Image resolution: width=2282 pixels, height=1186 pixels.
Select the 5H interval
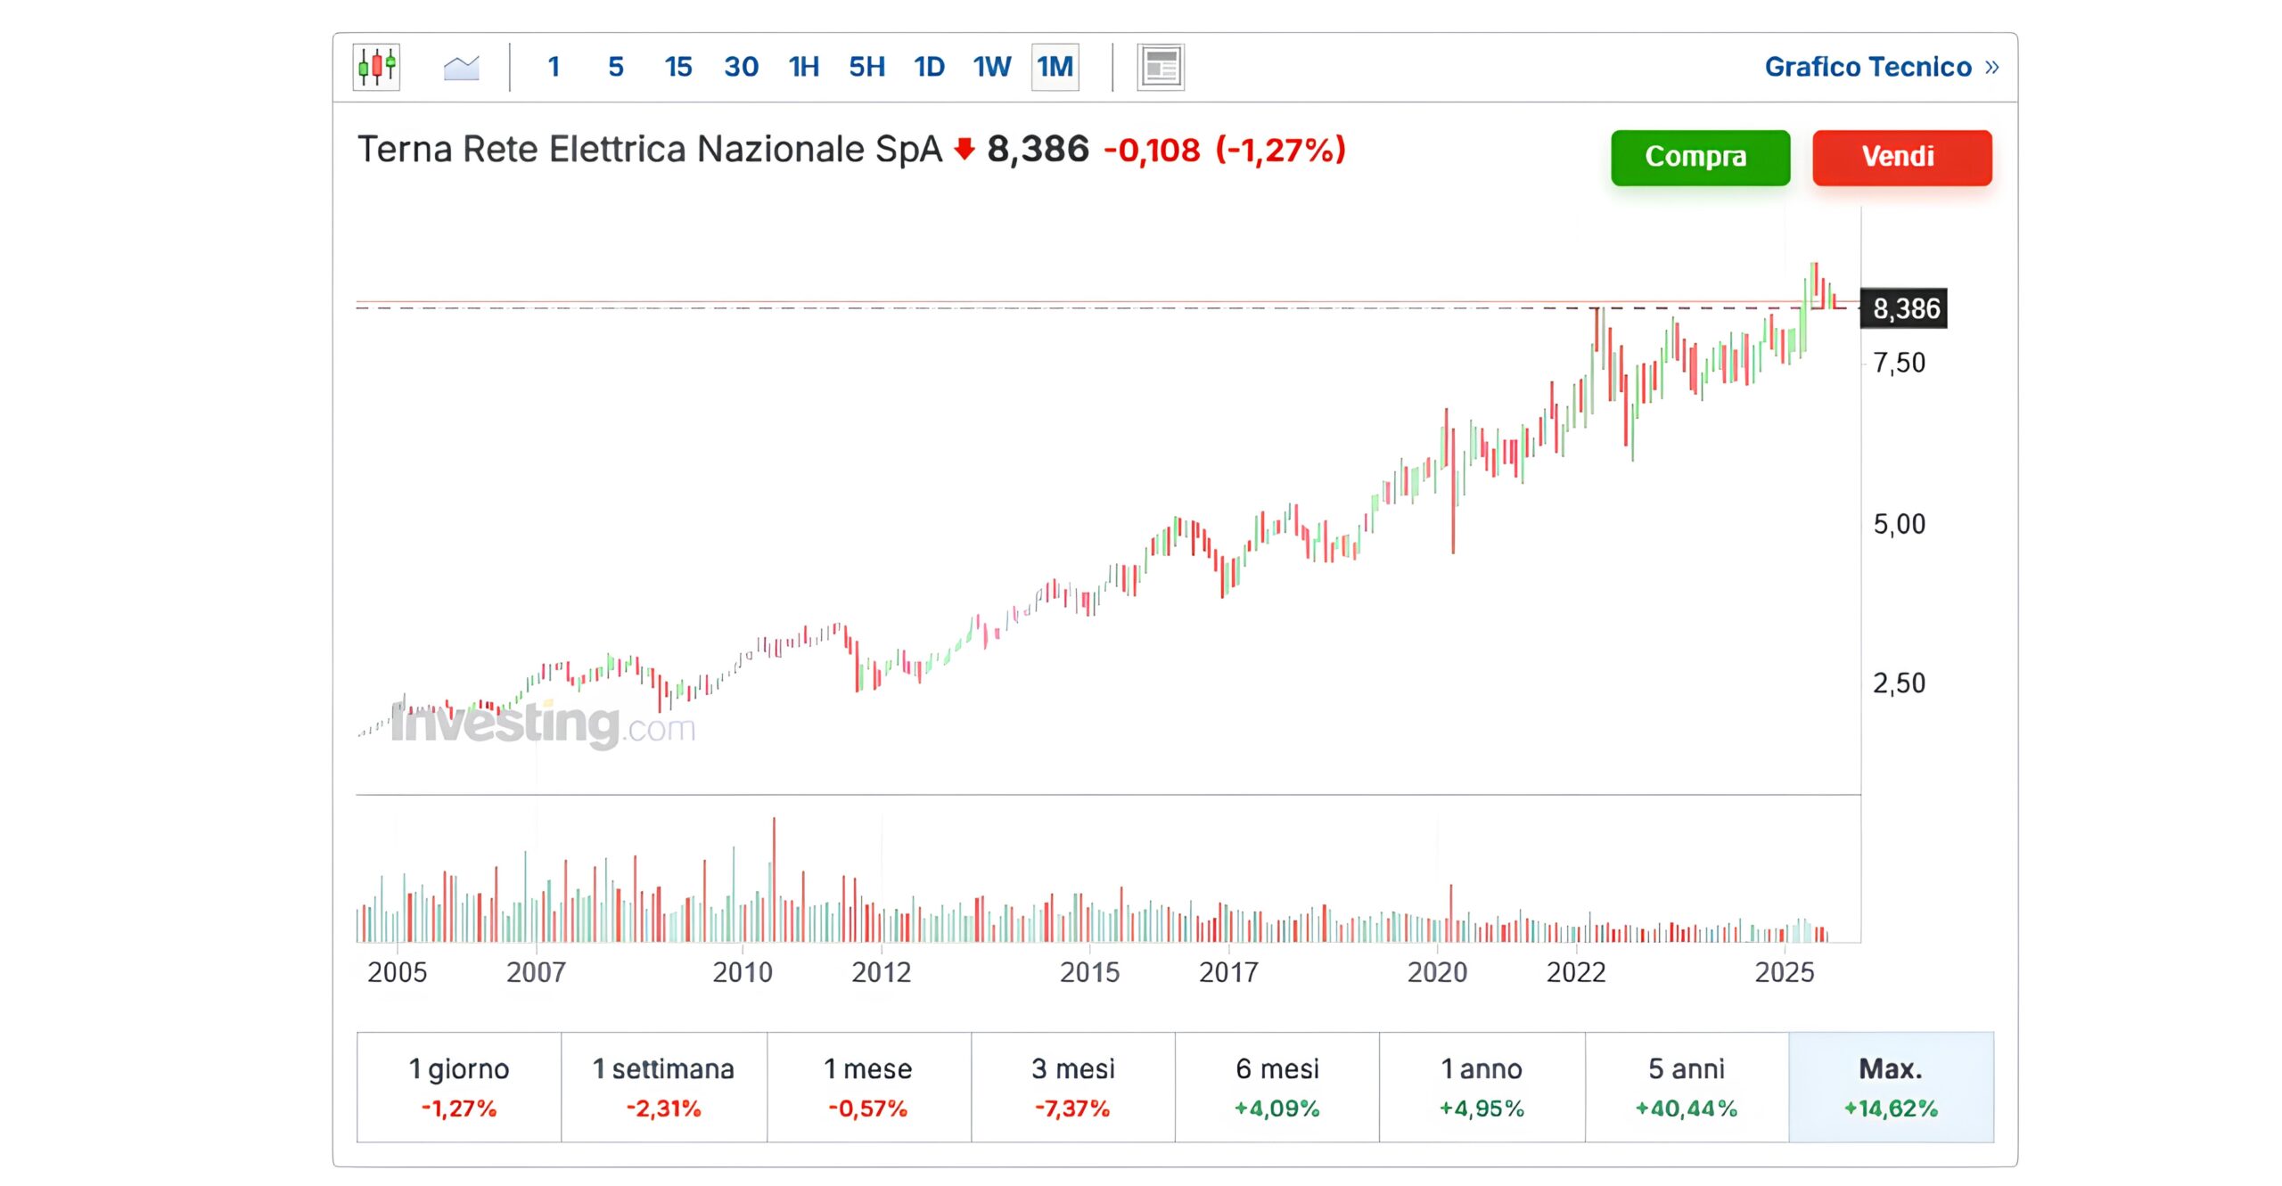click(x=866, y=67)
